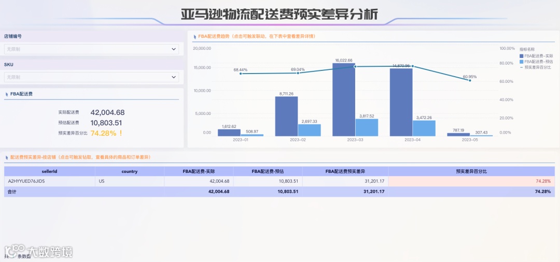Sort by sellerId column header
Viewport: 560px width, 262px height.
point(50,171)
